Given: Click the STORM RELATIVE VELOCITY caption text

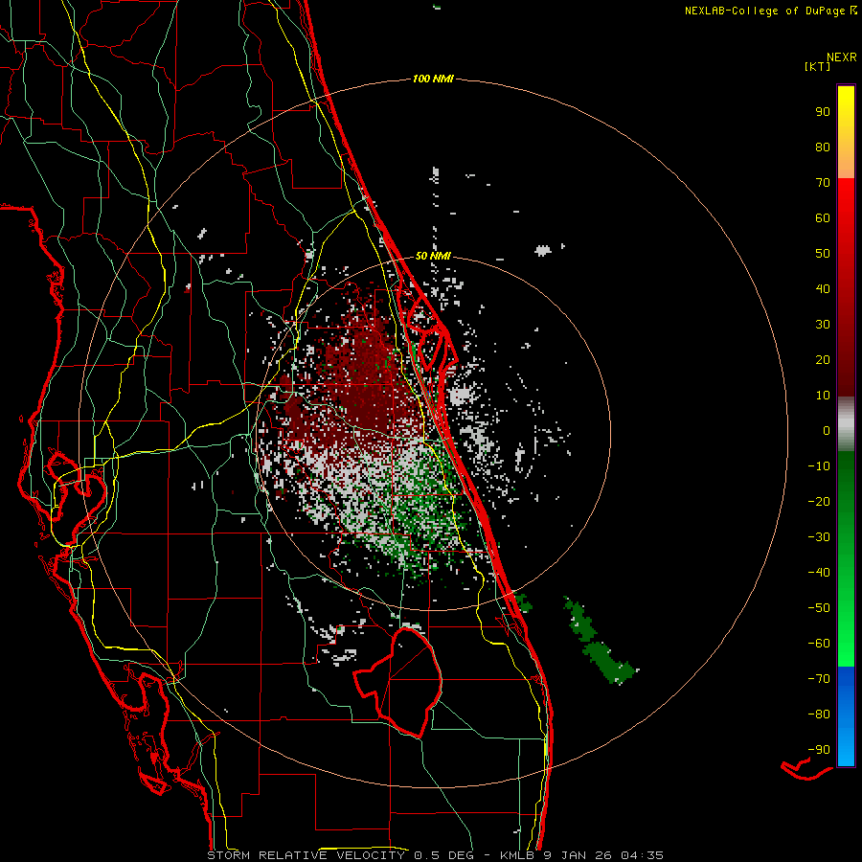Looking at the screenshot, I should (306, 855).
